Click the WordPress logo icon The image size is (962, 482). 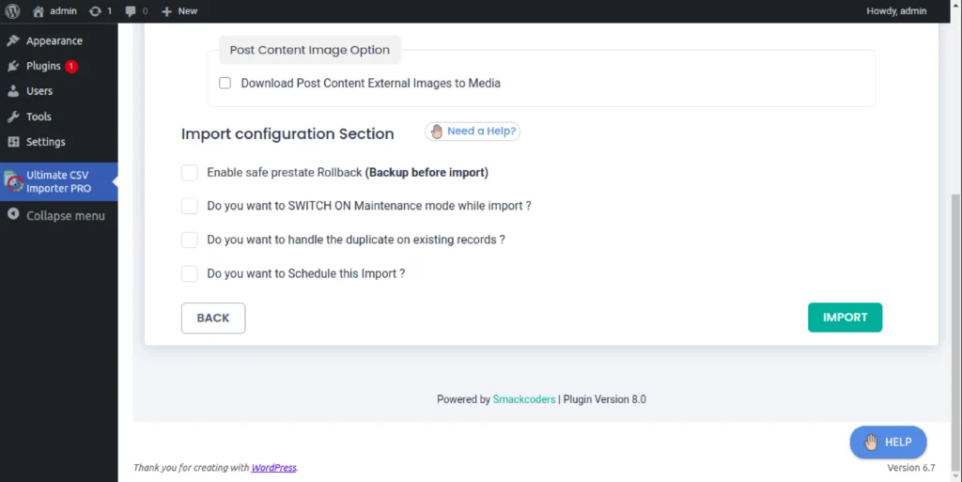point(13,11)
